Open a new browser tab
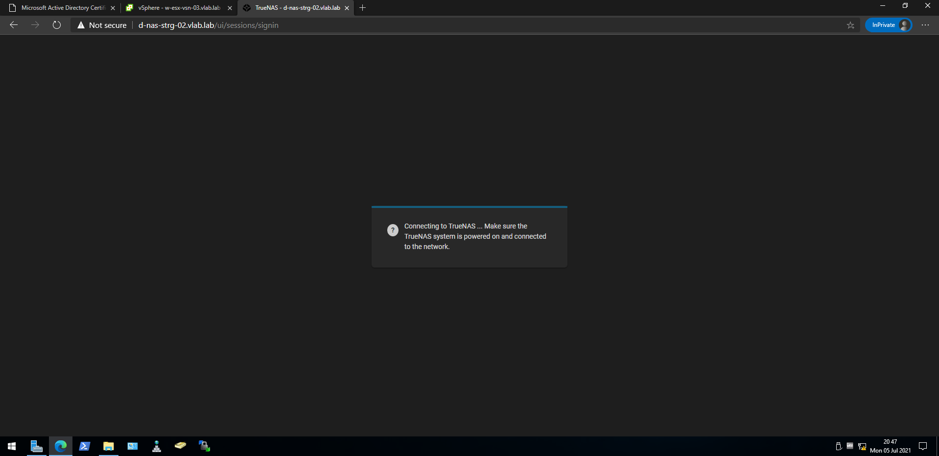 (x=362, y=8)
